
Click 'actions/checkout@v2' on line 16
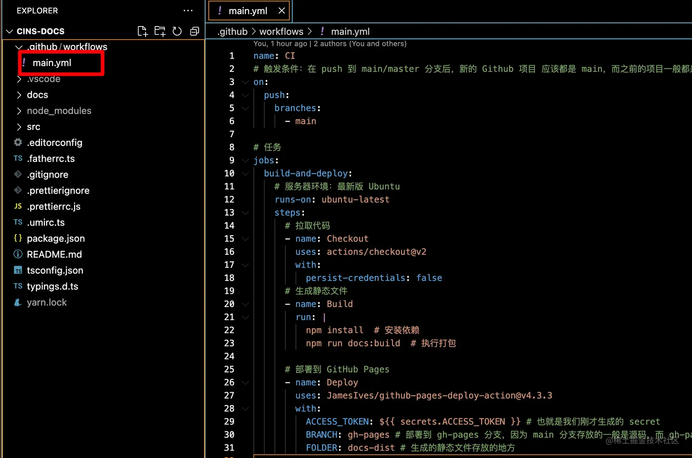point(377,252)
